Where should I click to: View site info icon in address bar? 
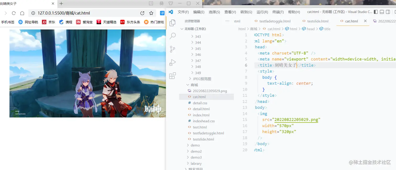[x=33, y=13]
